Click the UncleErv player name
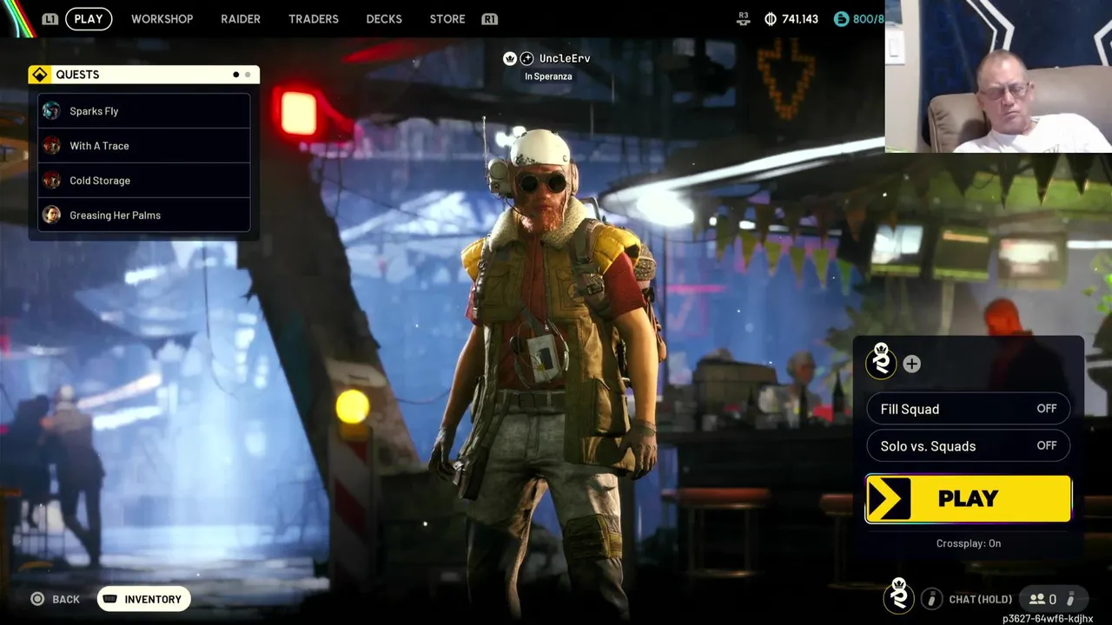The width and height of the screenshot is (1112, 625). tap(565, 58)
